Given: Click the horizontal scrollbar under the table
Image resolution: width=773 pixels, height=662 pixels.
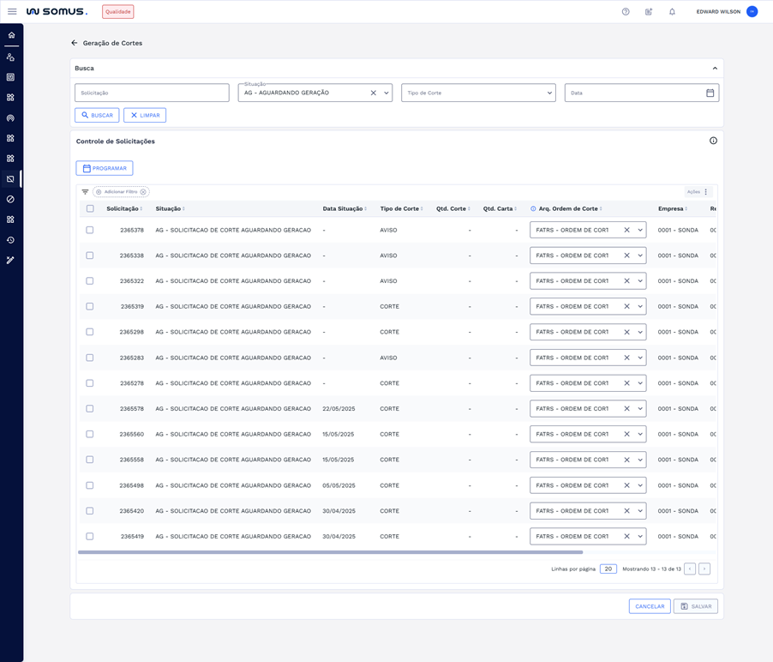Looking at the screenshot, I should (330, 552).
